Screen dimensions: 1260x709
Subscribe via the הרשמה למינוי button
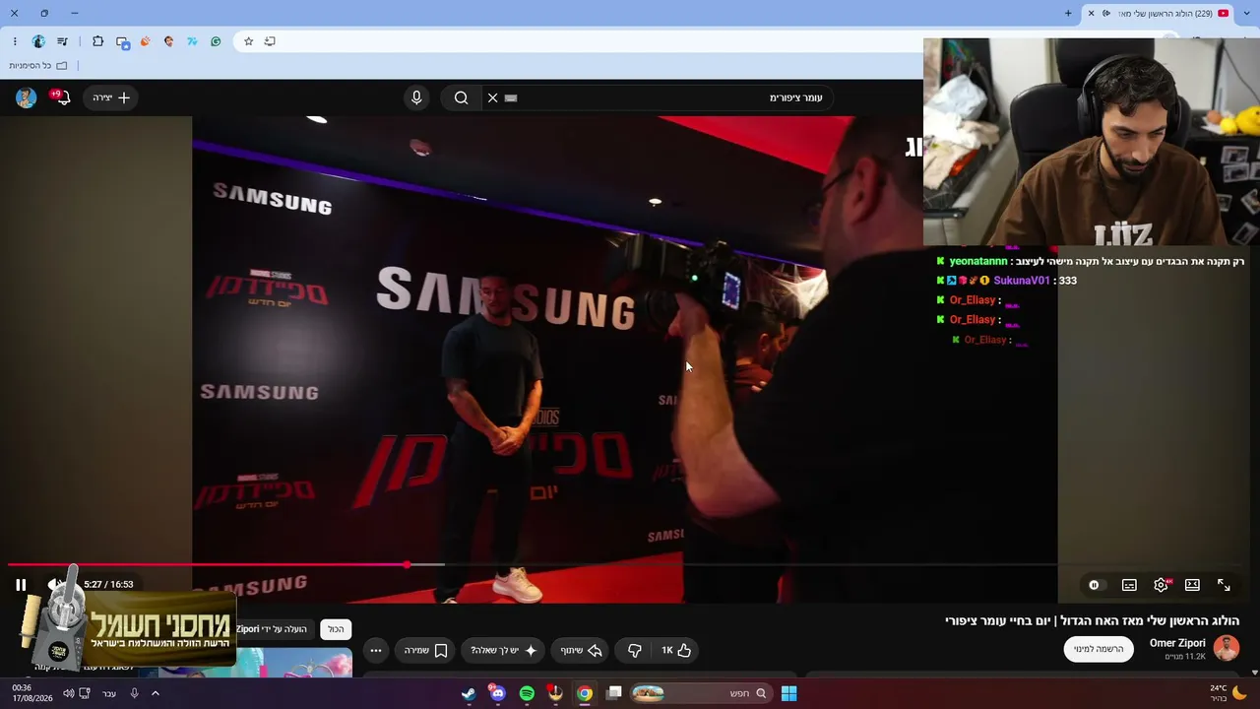1099,649
